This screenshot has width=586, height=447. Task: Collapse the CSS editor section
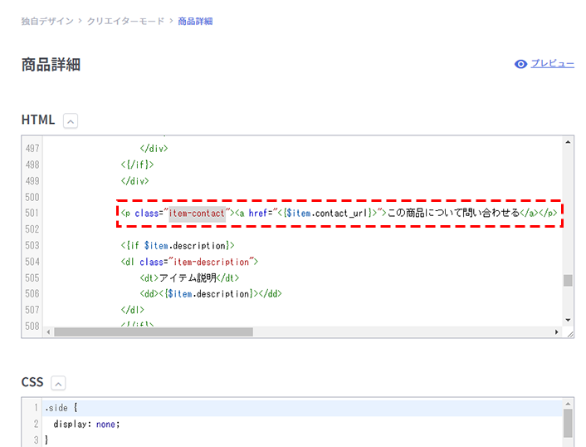[58, 383]
